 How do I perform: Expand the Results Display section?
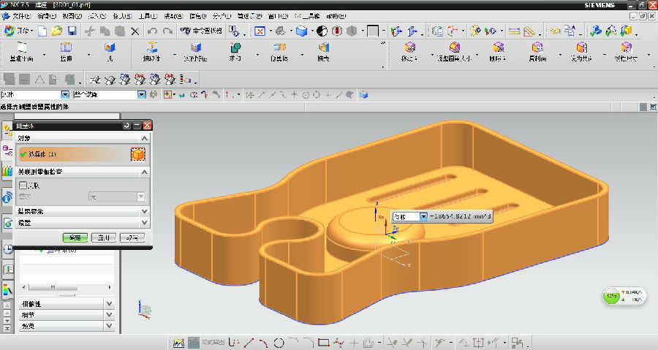pyautogui.click(x=145, y=211)
